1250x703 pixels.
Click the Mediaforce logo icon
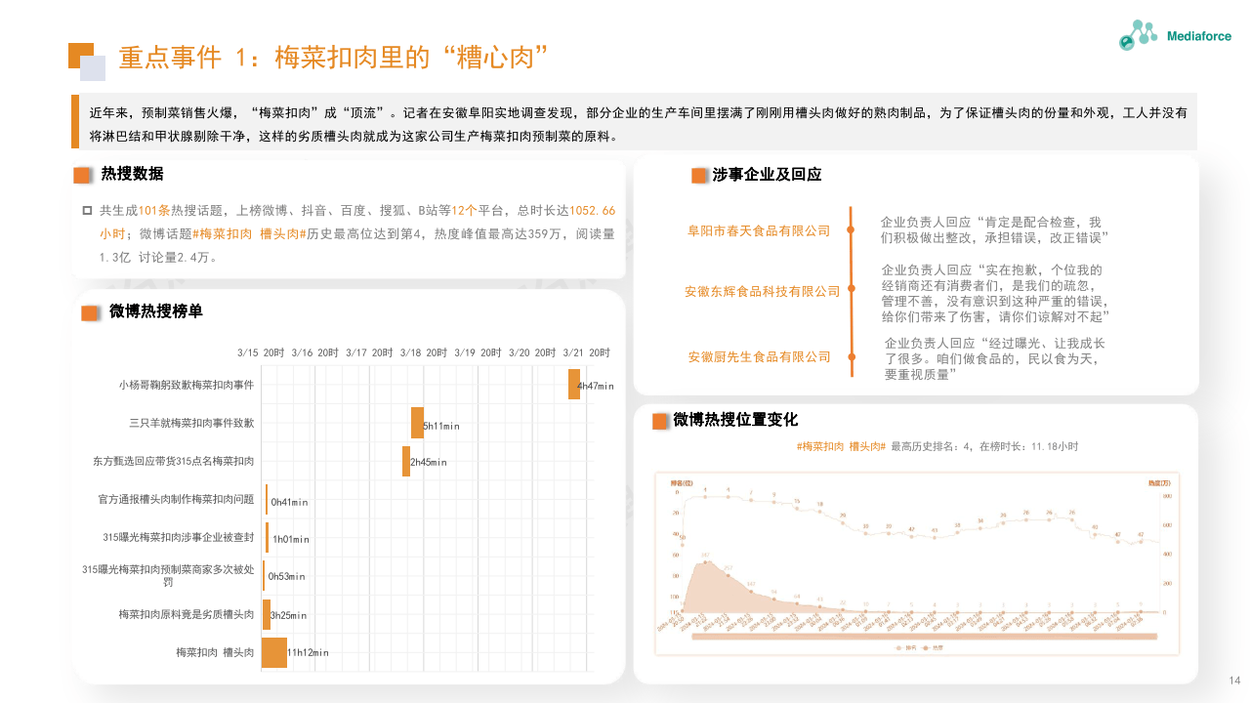[1138, 36]
